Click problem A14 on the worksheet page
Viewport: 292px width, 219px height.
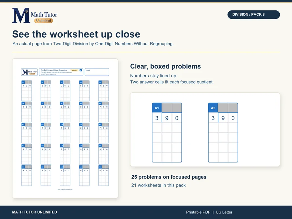[84, 133]
